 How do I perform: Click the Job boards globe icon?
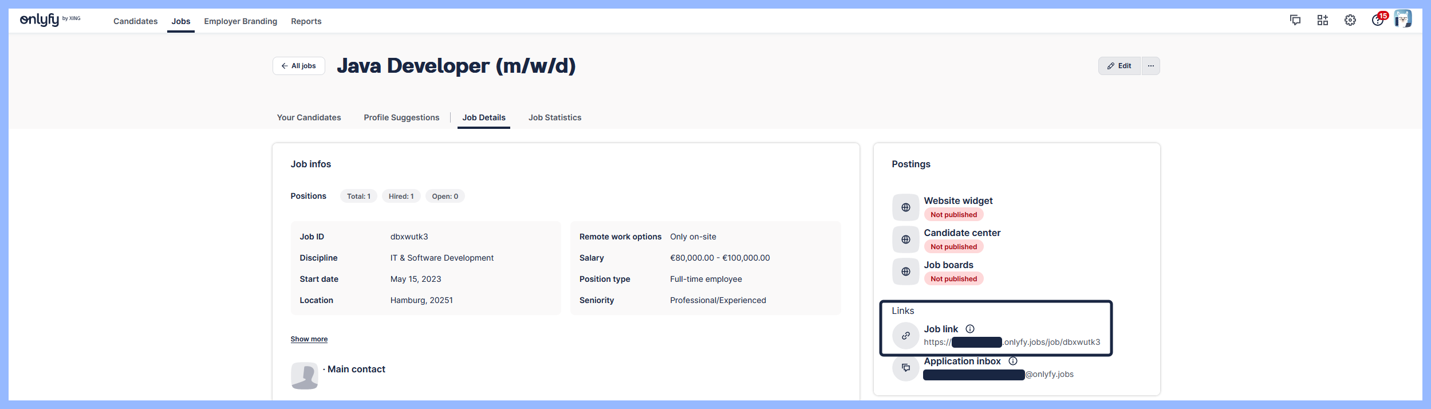905,272
